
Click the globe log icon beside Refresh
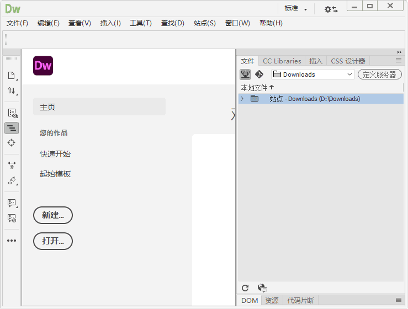coord(262,288)
